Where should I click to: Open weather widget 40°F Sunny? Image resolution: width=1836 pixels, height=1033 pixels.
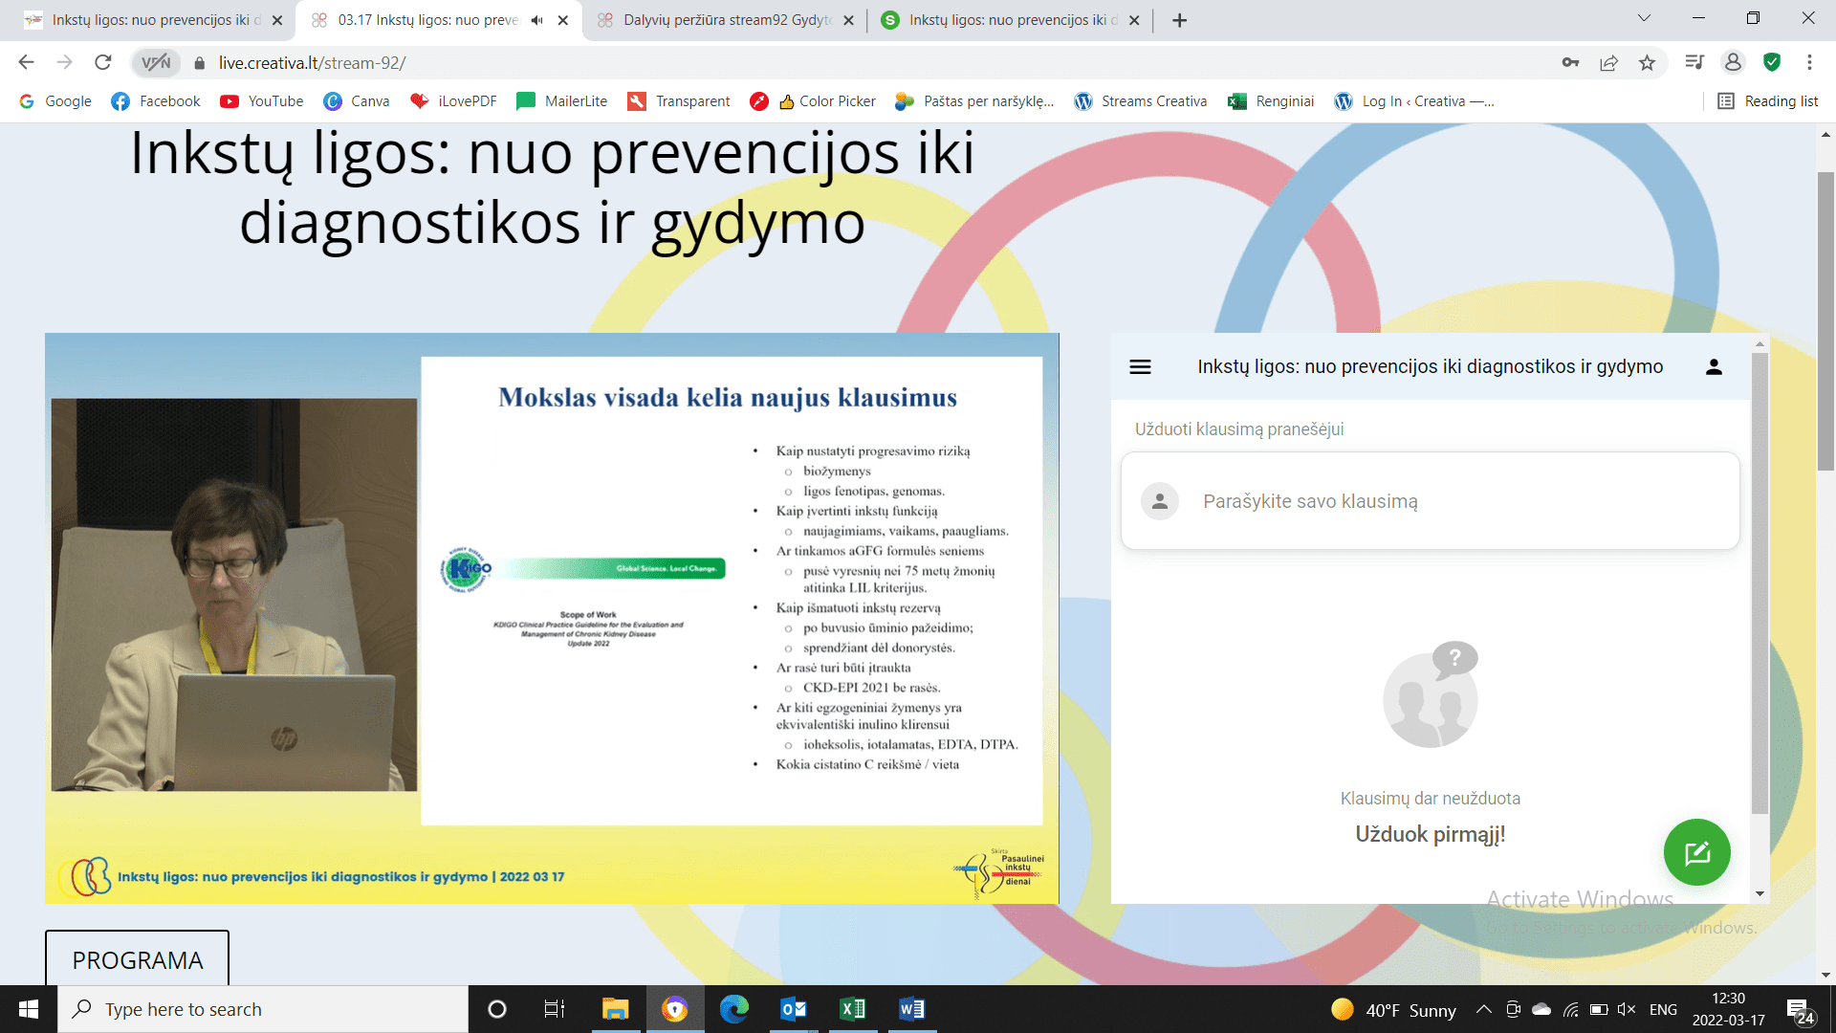[1393, 1010]
